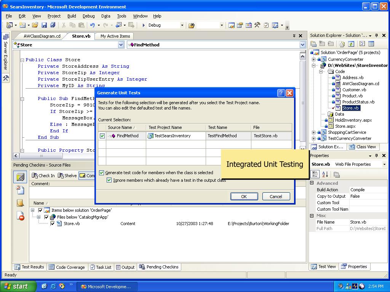Collapse the Code folder in Solution Explorer

321,71
